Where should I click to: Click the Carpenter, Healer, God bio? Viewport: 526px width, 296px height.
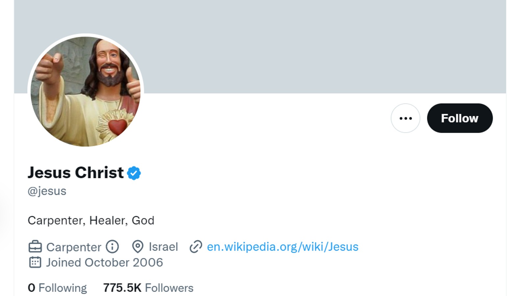pyautogui.click(x=91, y=220)
